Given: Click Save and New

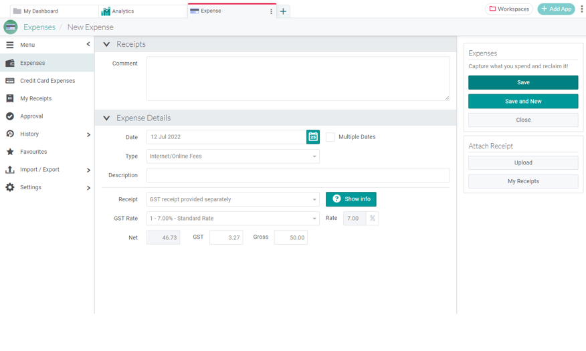Looking at the screenshot, I should pyautogui.click(x=523, y=101).
